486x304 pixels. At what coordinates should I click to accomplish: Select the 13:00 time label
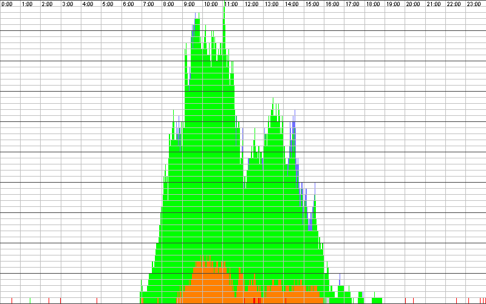click(x=272, y=4)
